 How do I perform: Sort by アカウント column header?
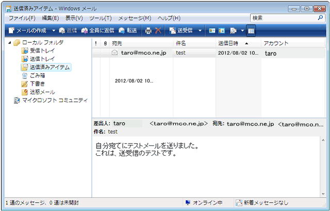293,43
